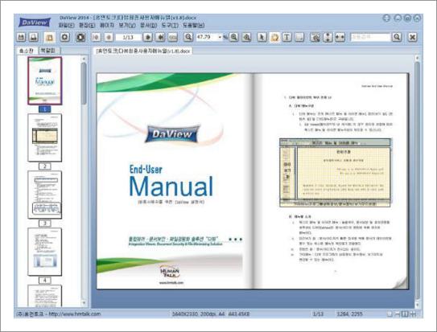The image size is (437, 332).
Task: Click the X close document toolbar icon
Action: pos(413,37)
